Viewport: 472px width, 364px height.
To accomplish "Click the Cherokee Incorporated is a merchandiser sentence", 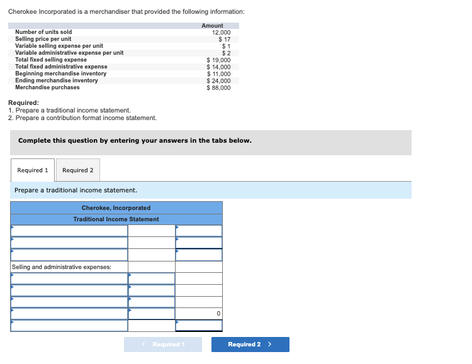I will pos(126,12).
